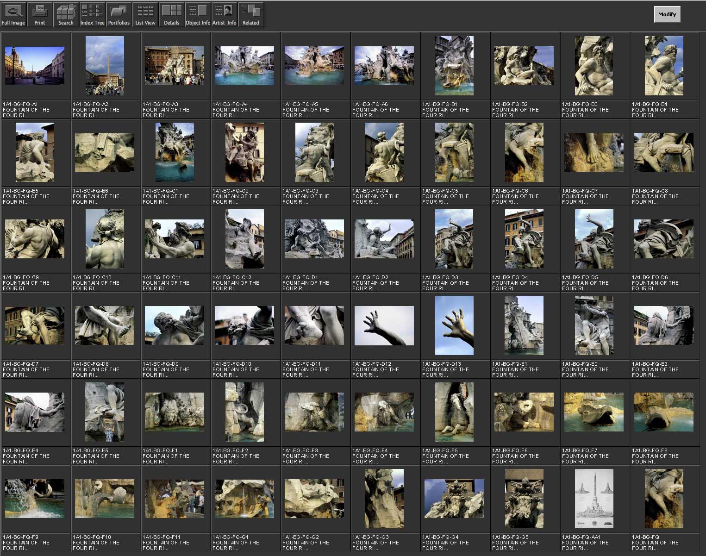The image size is (706, 556).
Task: Open the Full Image view
Action: (x=13, y=15)
